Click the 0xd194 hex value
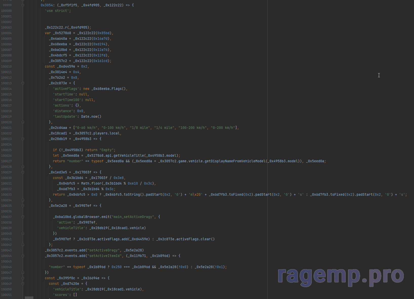The width and height of the screenshot is (414, 299). pyautogui.click(x=99, y=44)
